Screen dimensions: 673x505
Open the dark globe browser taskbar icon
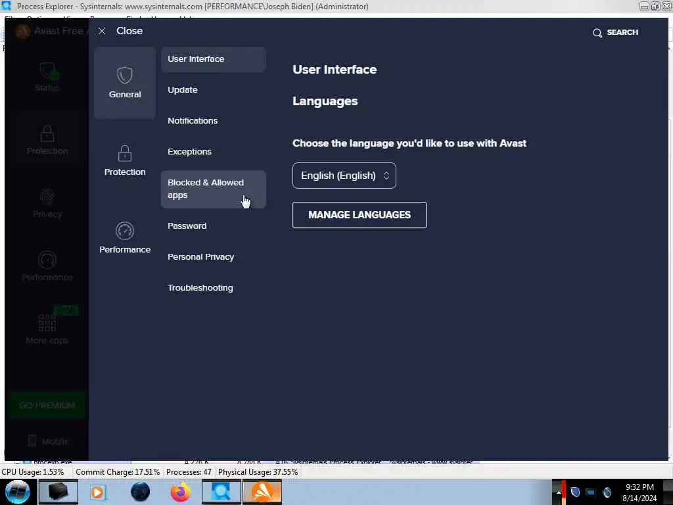140,492
